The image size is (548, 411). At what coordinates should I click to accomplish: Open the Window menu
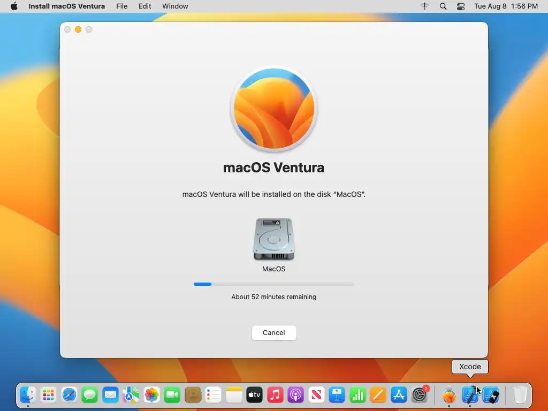pos(175,6)
